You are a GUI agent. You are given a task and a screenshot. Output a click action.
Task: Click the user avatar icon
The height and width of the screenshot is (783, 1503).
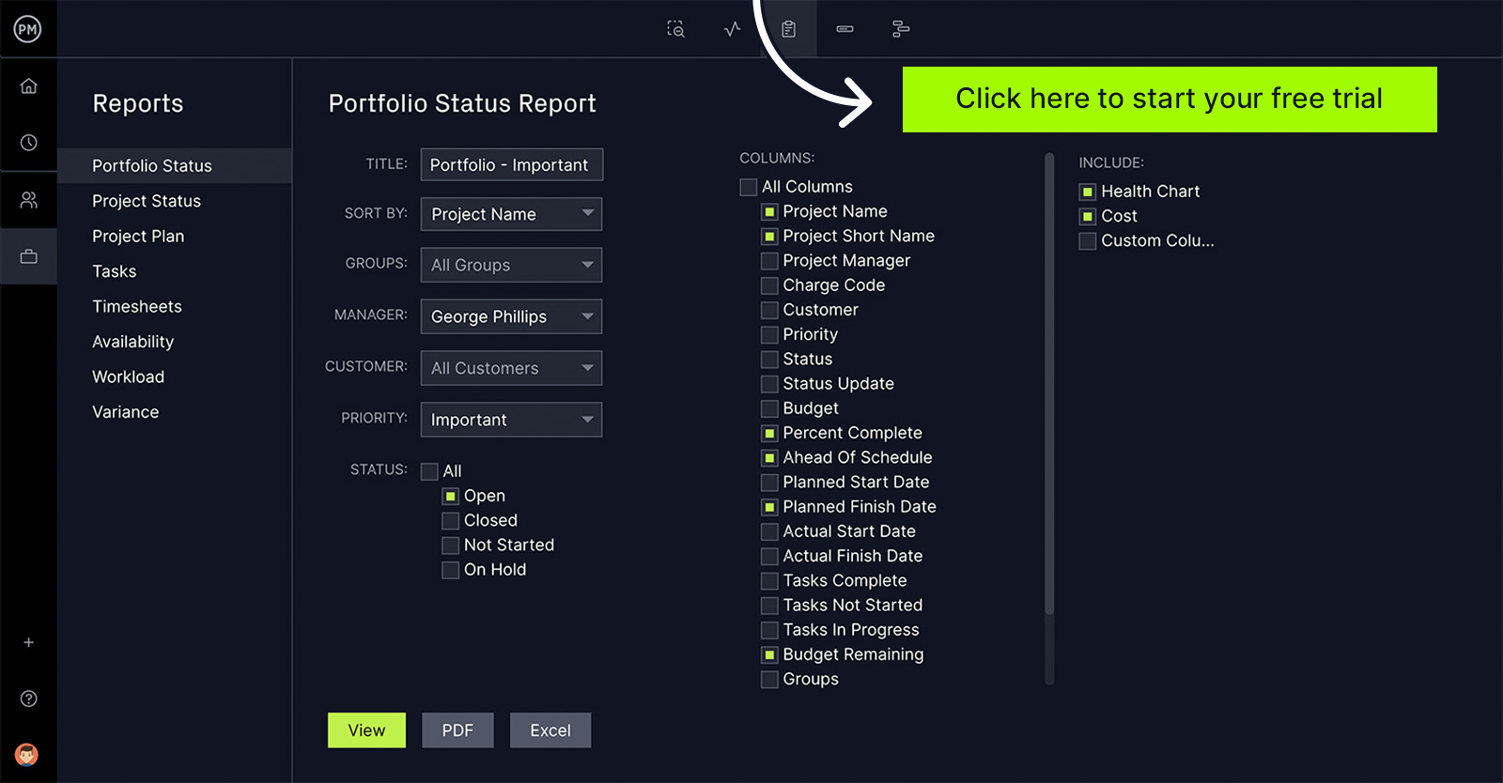tap(27, 754)
